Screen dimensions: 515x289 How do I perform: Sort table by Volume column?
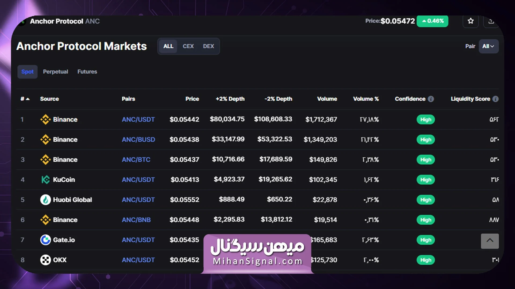327,99
